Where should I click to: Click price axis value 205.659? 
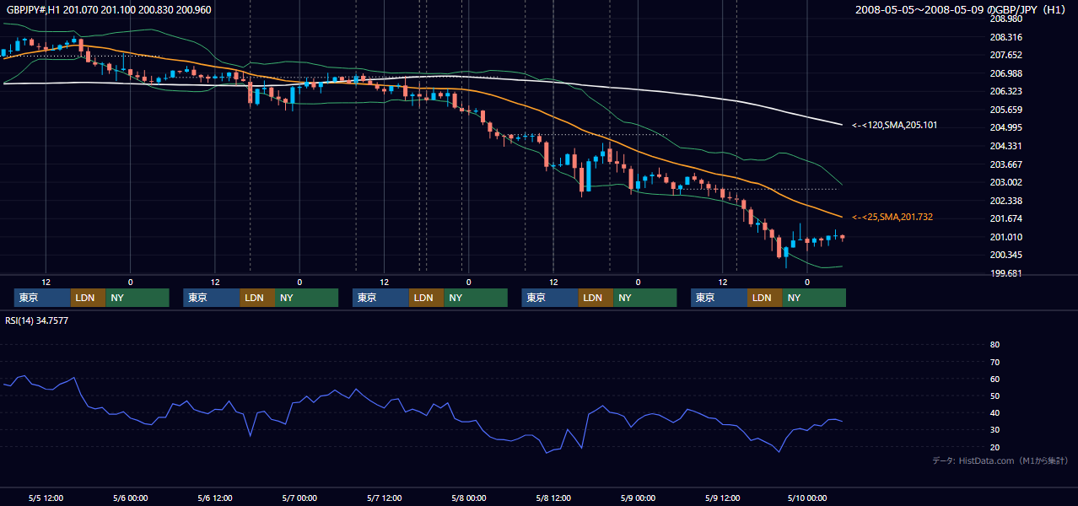point(1005,110)
